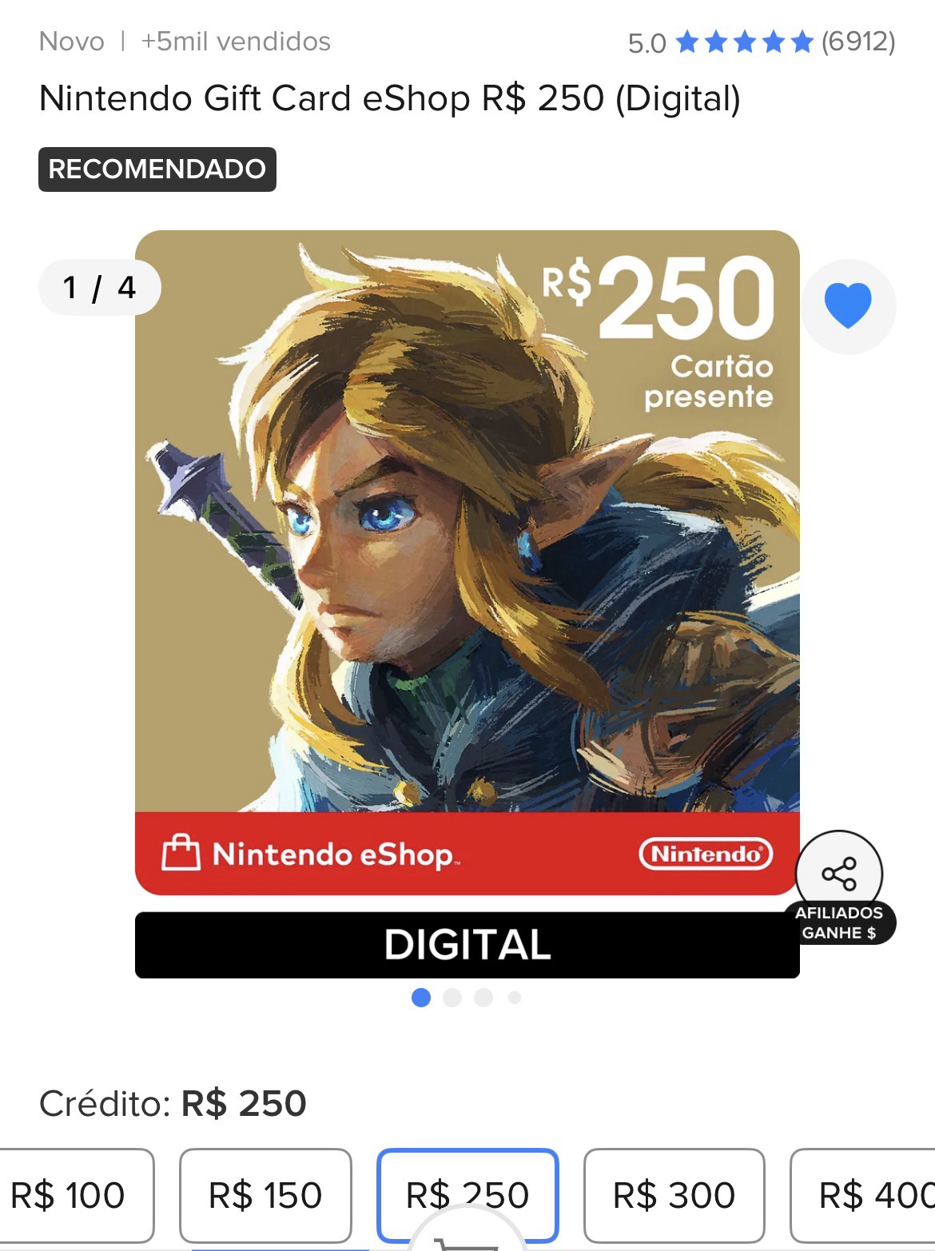The image size is (935, 1251).
Task: Tap the five-star rating icons
Action: pos(744,42)
